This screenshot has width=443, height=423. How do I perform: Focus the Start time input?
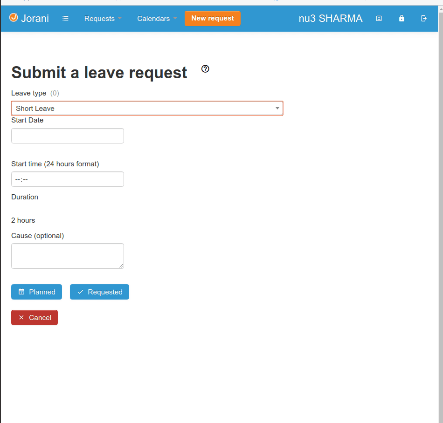(x=68, y=179)
